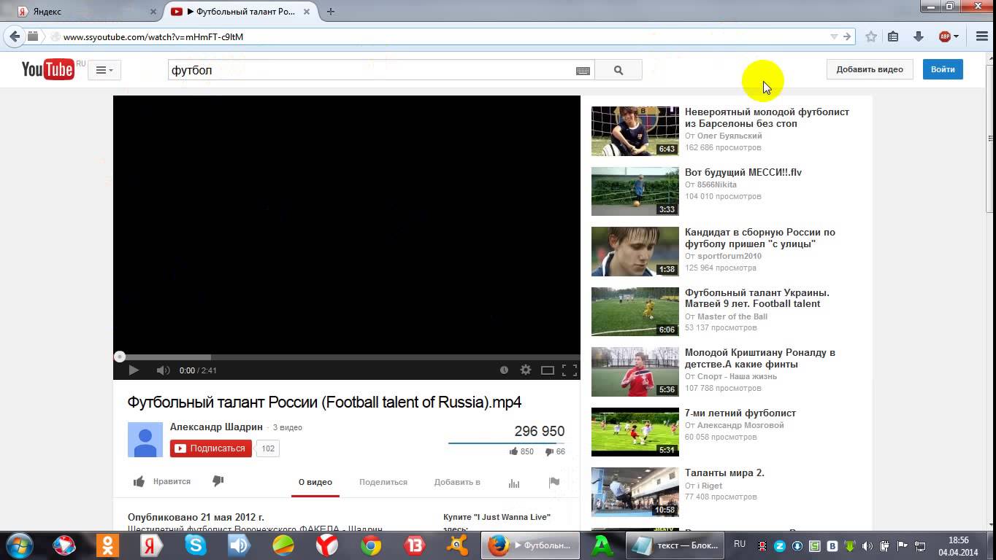This screenshot has height=560, width=996.
Task: Toggle watch later clock icon in player
Action: (504, 370)
